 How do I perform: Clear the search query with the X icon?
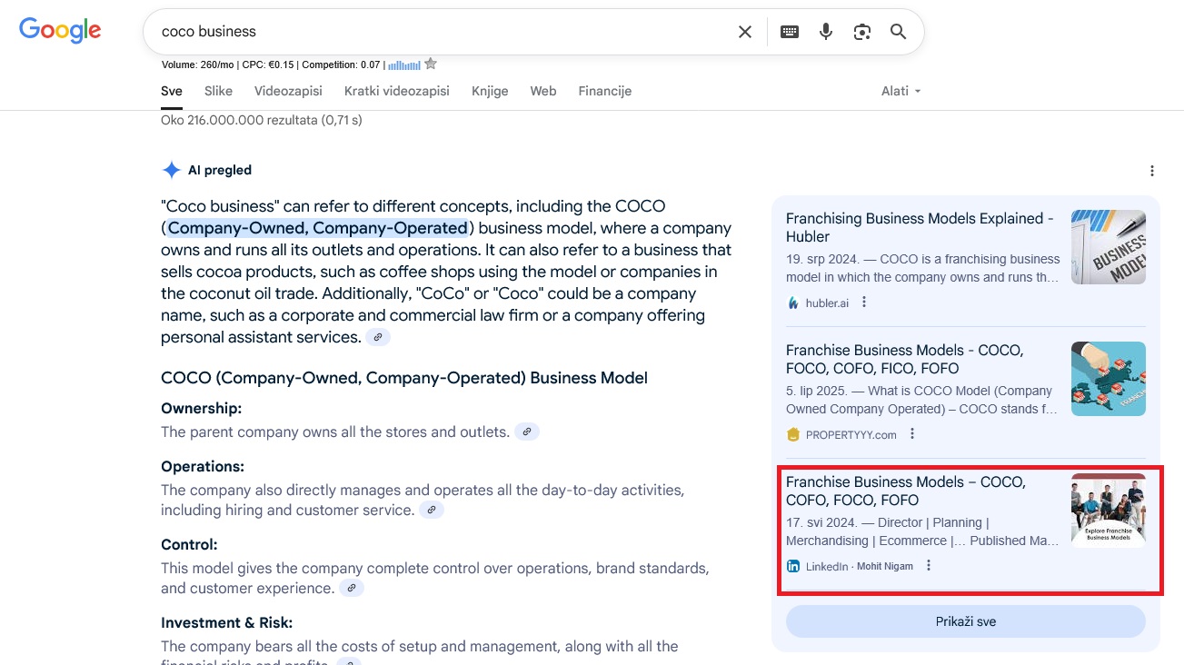(x=744, y=31)
